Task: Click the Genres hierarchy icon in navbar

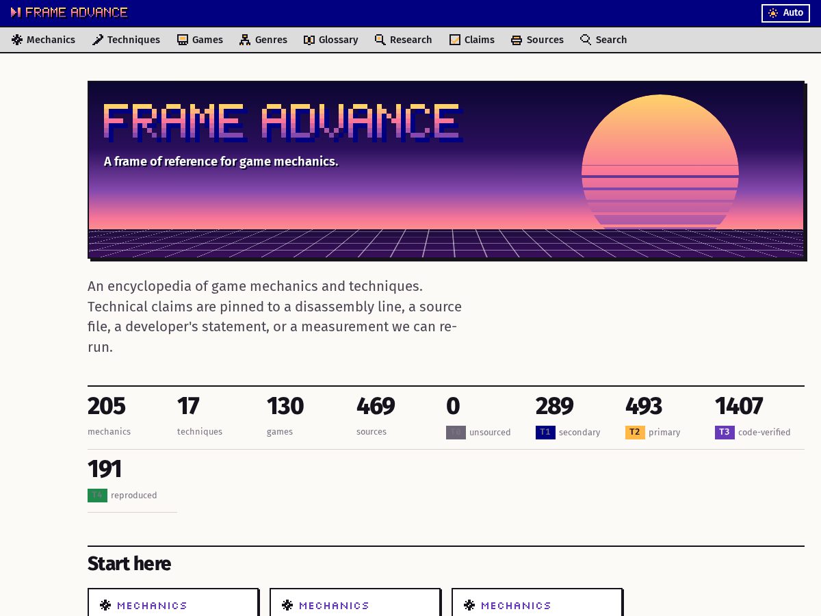Action: tap(245, 40)
